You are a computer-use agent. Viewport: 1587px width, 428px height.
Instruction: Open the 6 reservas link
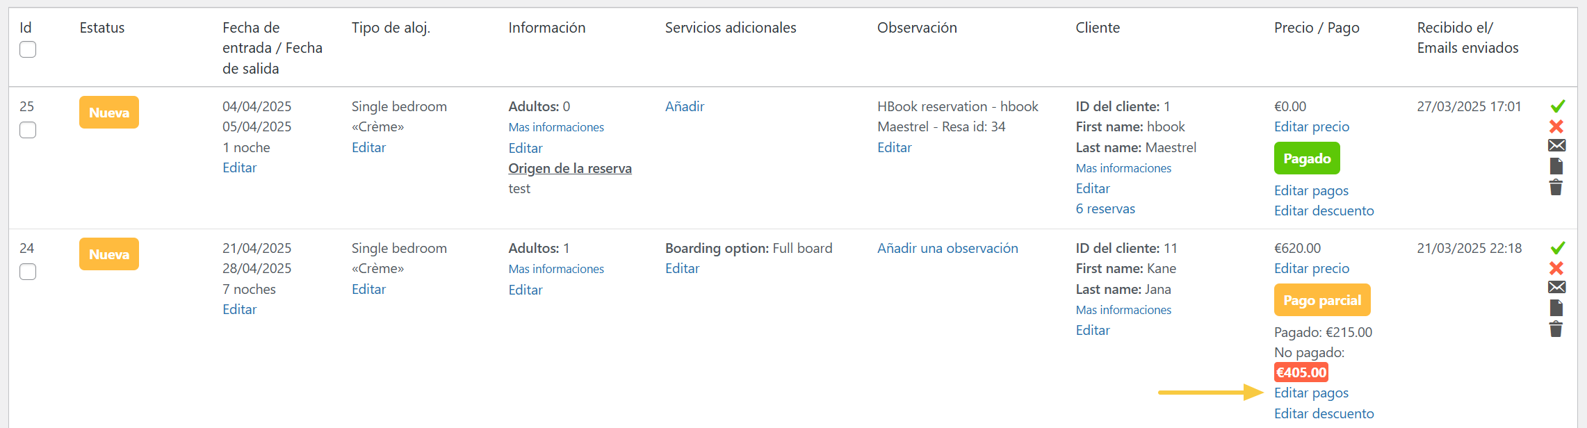1105,208
